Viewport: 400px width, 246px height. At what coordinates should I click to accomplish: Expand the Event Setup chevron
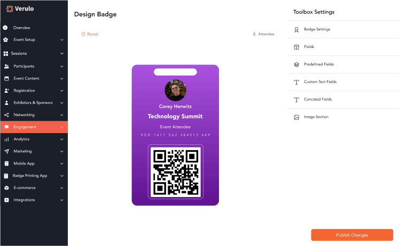point(62,40)
